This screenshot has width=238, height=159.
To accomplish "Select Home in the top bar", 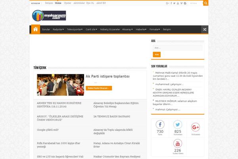I will click(x=58, y=3).
